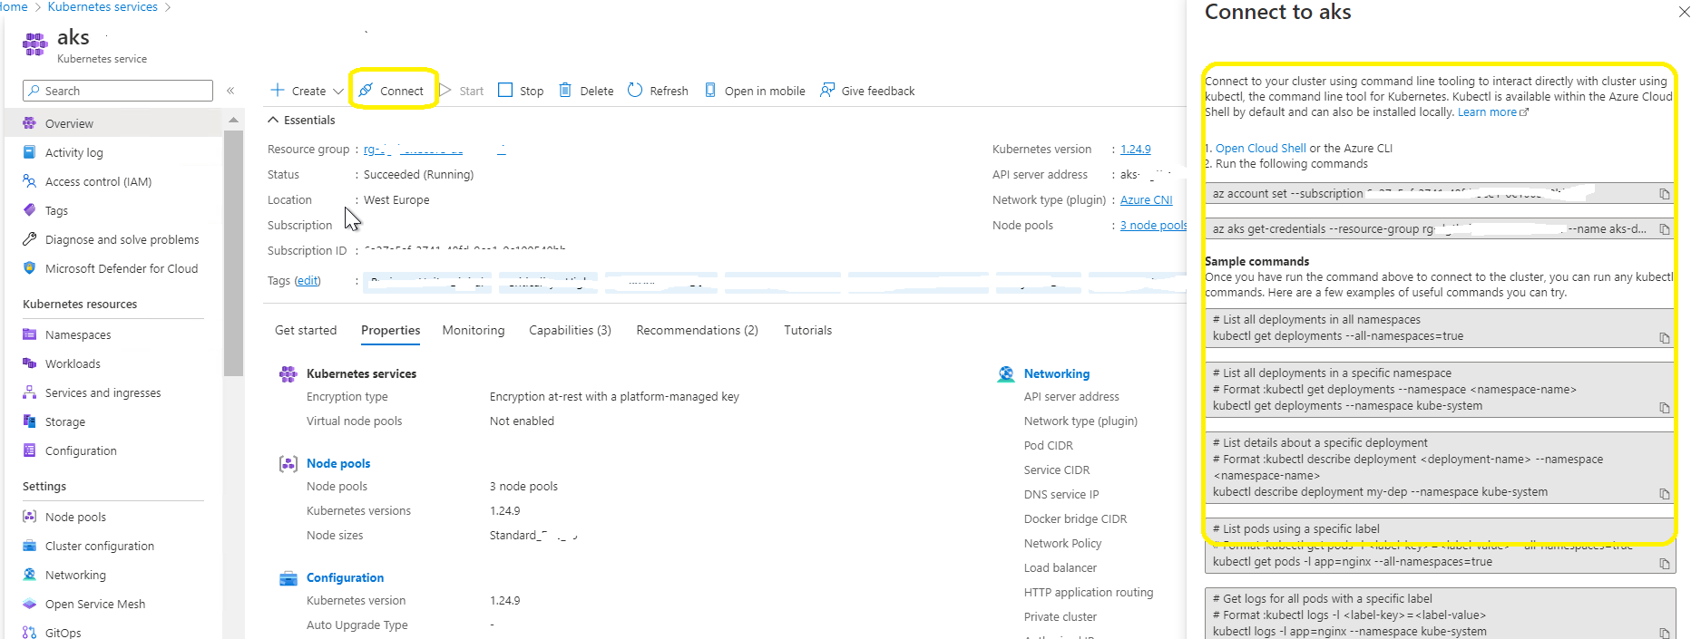Copy the az aks get-credentials command
Viewport: 1691px width, 639px height.
pyautogui.click(x=1665, y=229)
